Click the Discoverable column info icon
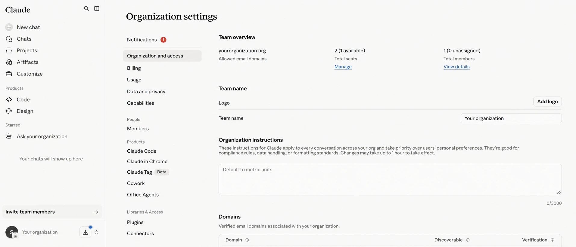The width and height of the screenshot is (576, 247). (468, 240)
